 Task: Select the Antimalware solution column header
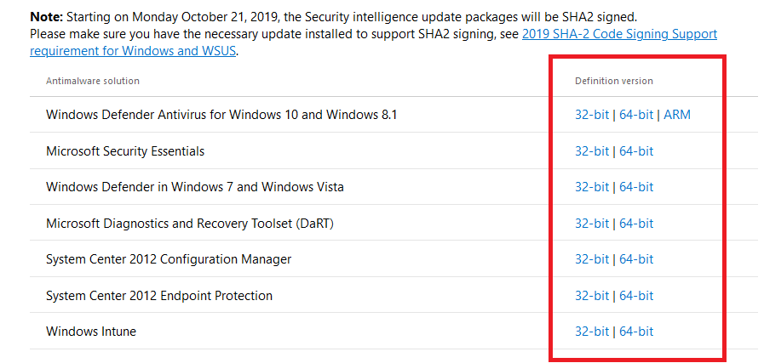coord(93,81)
